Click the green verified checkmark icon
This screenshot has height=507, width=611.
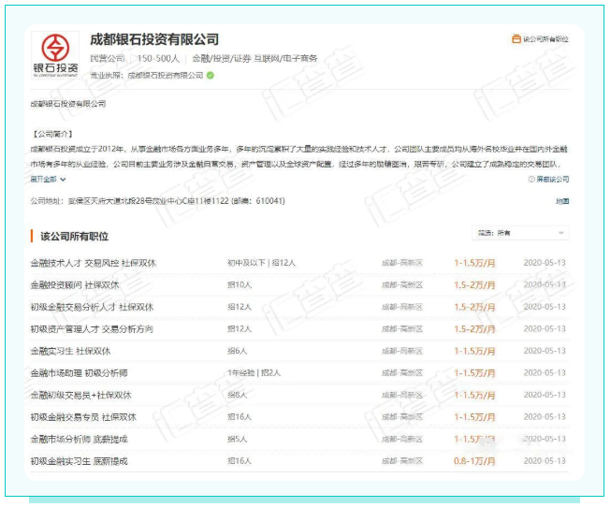211,75
